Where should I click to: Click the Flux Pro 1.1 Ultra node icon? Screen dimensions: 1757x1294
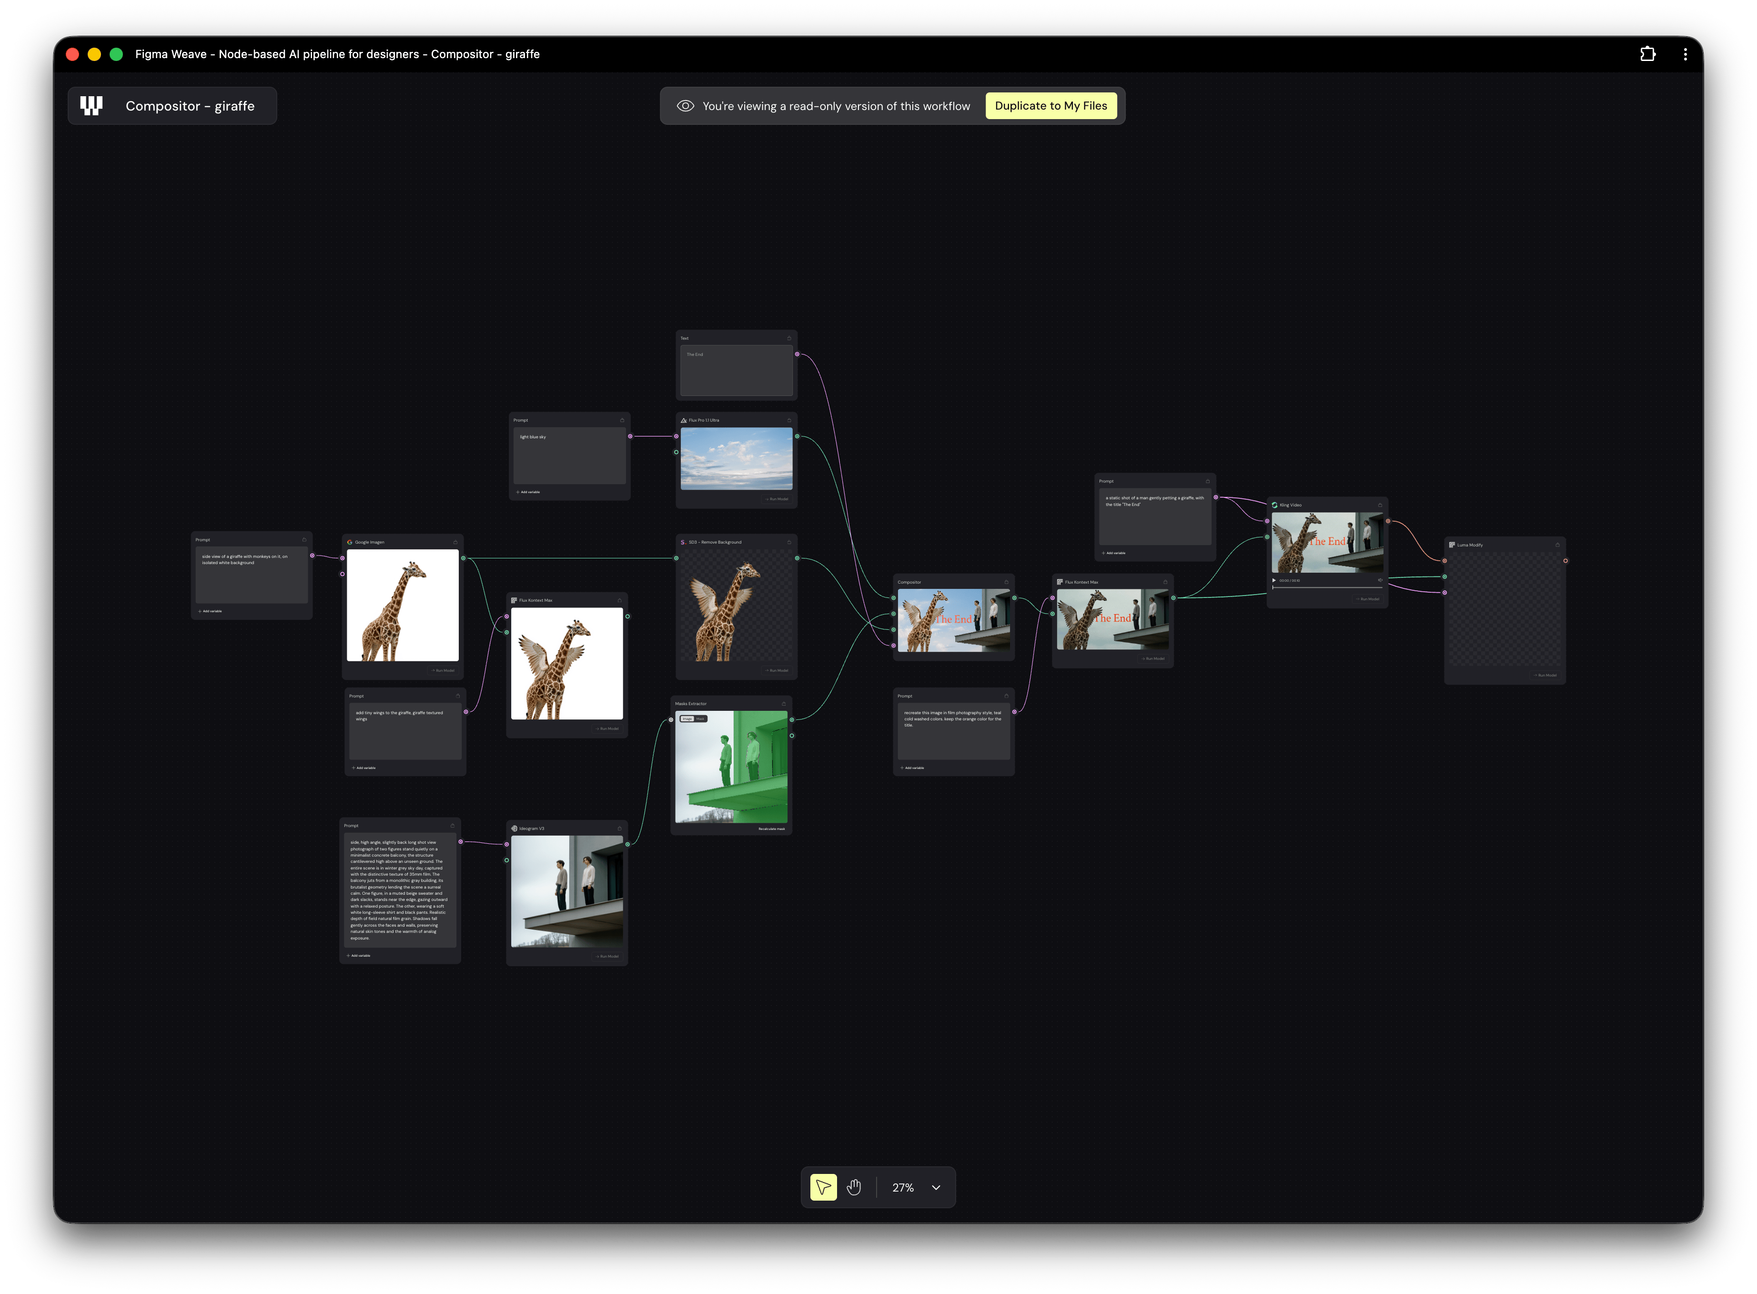684,420
